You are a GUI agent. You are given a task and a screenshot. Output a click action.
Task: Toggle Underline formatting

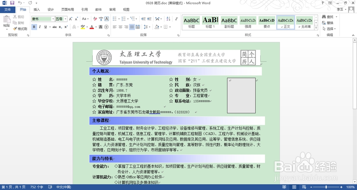[46, 27]
